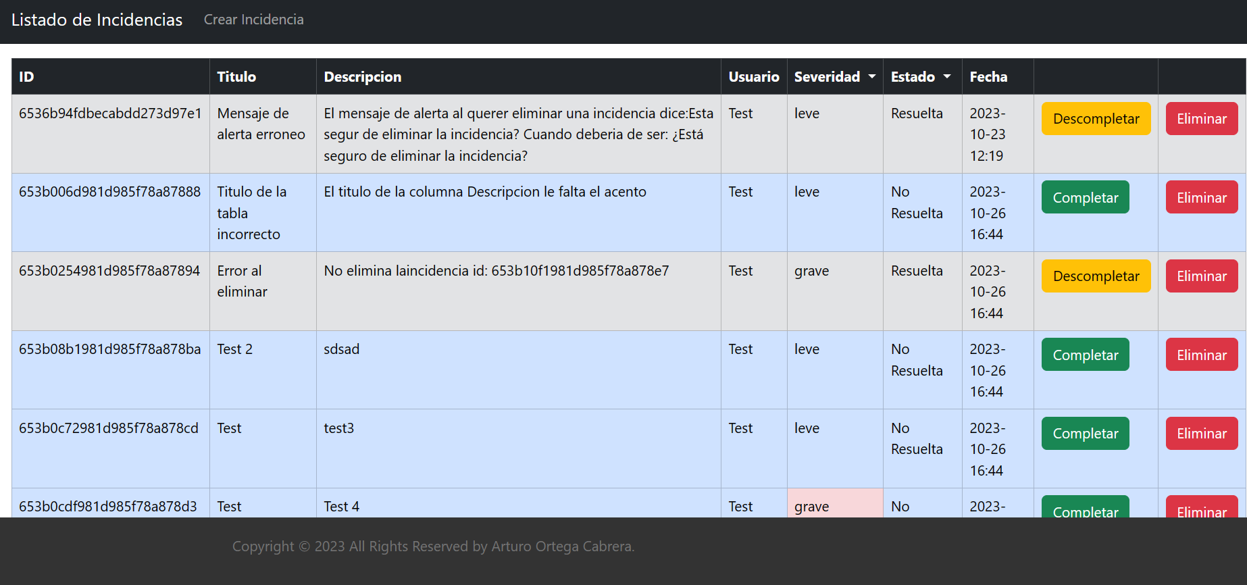Image resolution: width=1247 pixels, height=585 pixels.
Task: Expand the Severidad filter dropdown
Action: point(835,76)
